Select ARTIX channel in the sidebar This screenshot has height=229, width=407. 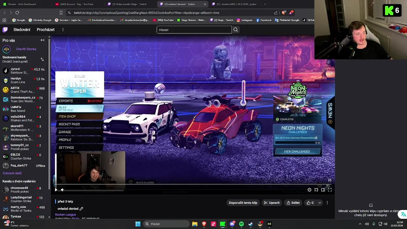(24, 90)
